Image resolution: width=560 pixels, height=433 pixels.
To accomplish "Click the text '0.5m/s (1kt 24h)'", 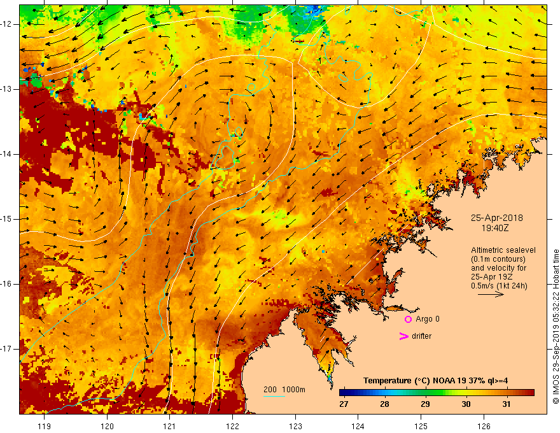I will 499,286.
